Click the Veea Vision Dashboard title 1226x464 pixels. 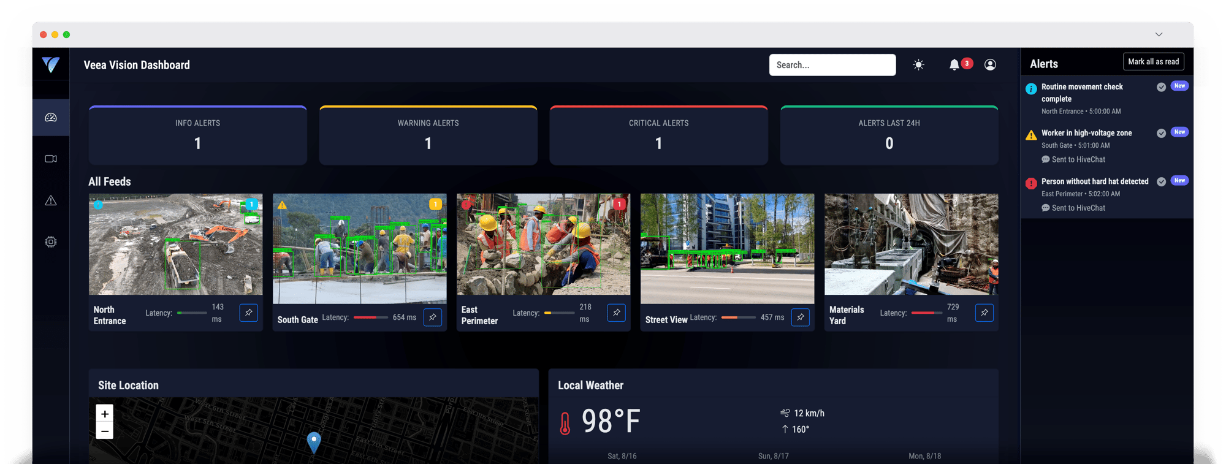(x=137, y=65)
